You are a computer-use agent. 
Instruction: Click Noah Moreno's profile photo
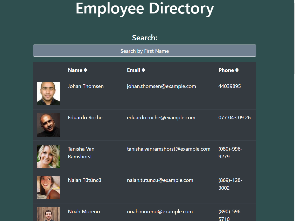(x=48, y=214)
